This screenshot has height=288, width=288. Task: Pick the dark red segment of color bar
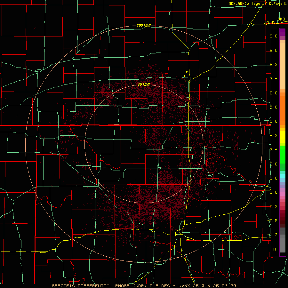coord(283,219)
